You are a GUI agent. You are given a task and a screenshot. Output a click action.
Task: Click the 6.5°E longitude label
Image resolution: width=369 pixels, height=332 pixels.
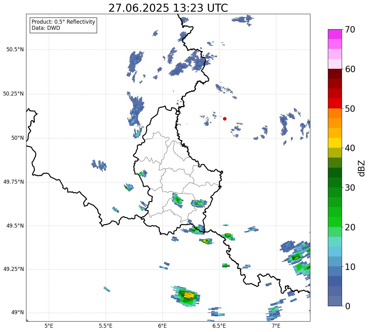(x=219, y=326)
